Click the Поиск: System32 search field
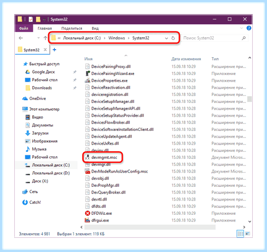Viewport: 267px width, 252px height. click(x=212, y=38)
